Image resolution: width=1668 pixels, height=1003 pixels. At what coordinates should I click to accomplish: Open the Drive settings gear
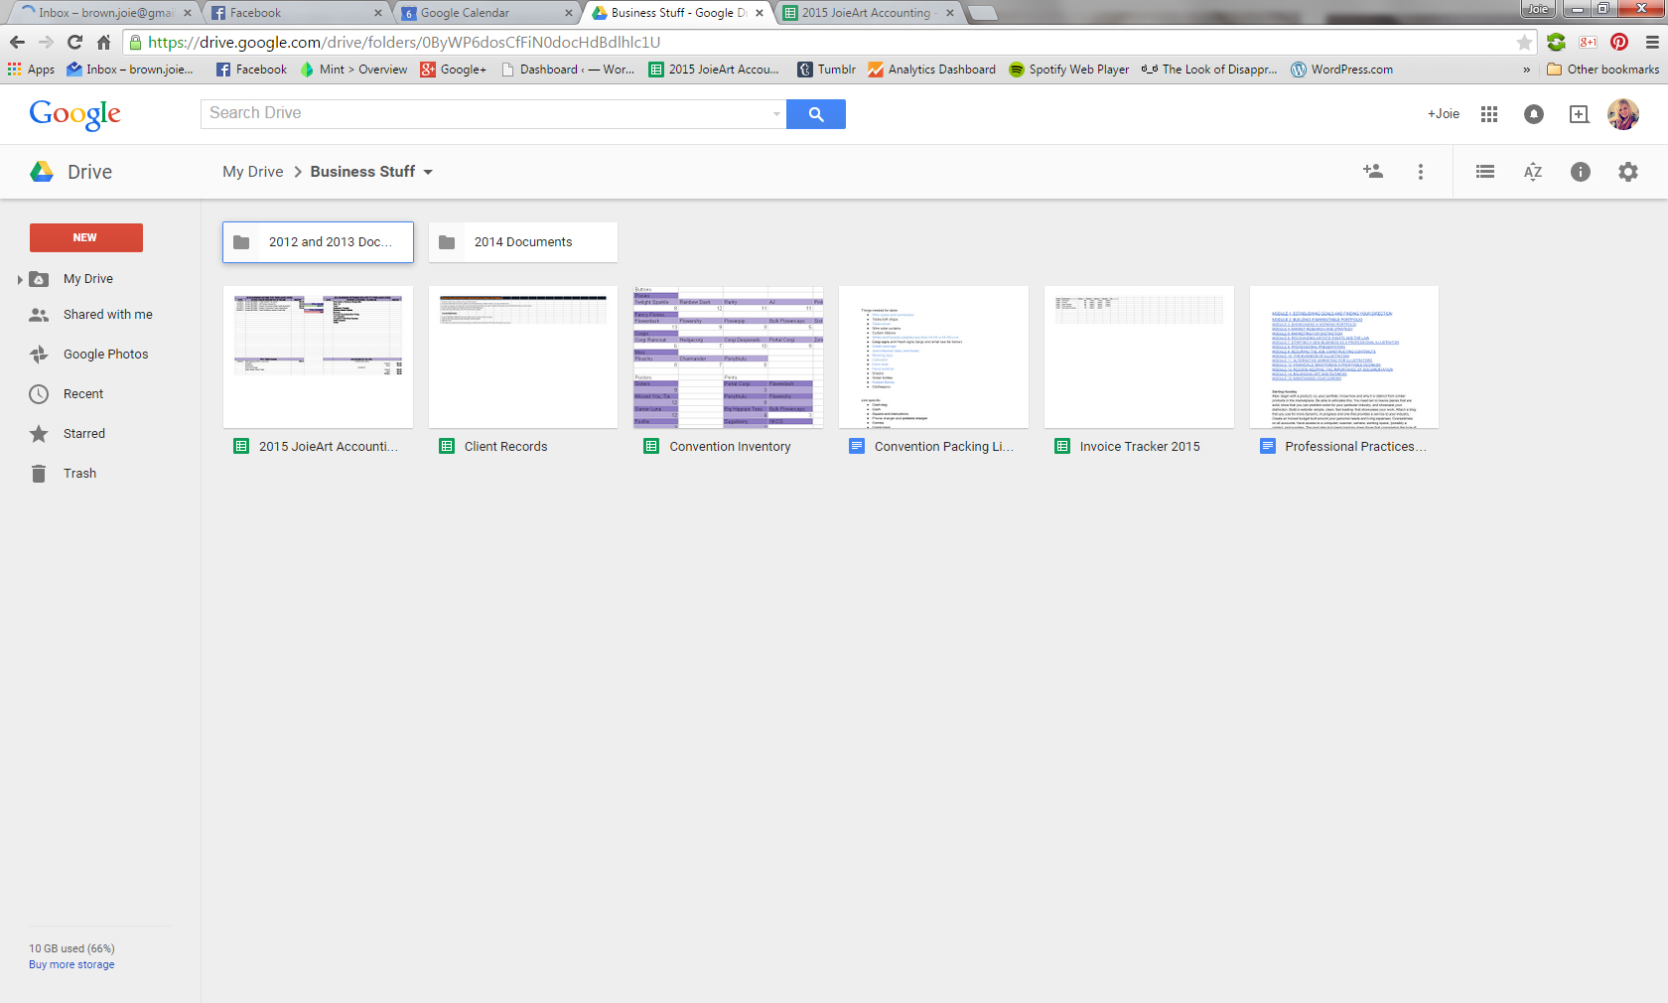1628,172
